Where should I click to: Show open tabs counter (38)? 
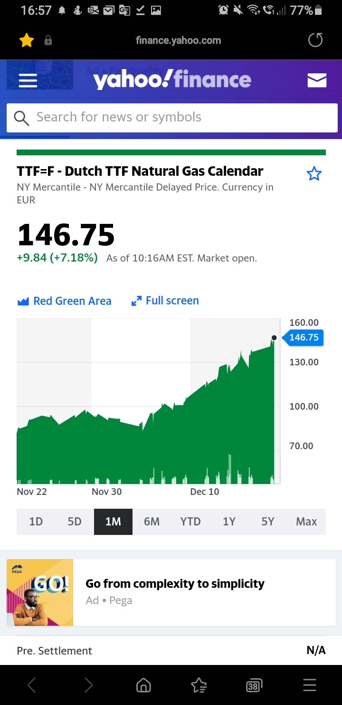(254, 685)
